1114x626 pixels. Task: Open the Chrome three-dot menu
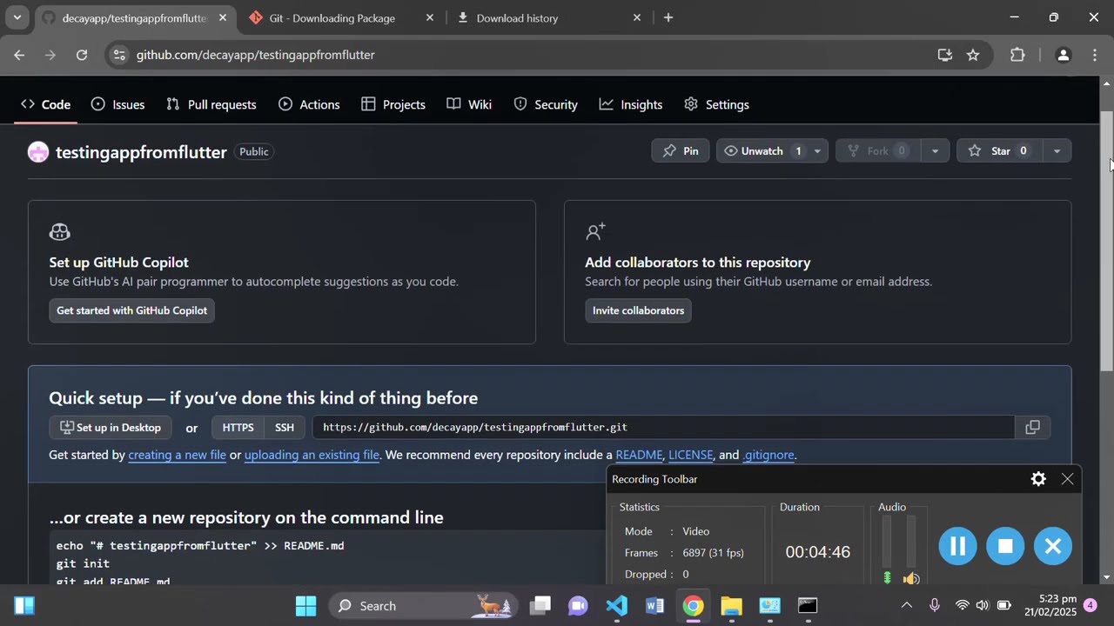point(1095,55)
